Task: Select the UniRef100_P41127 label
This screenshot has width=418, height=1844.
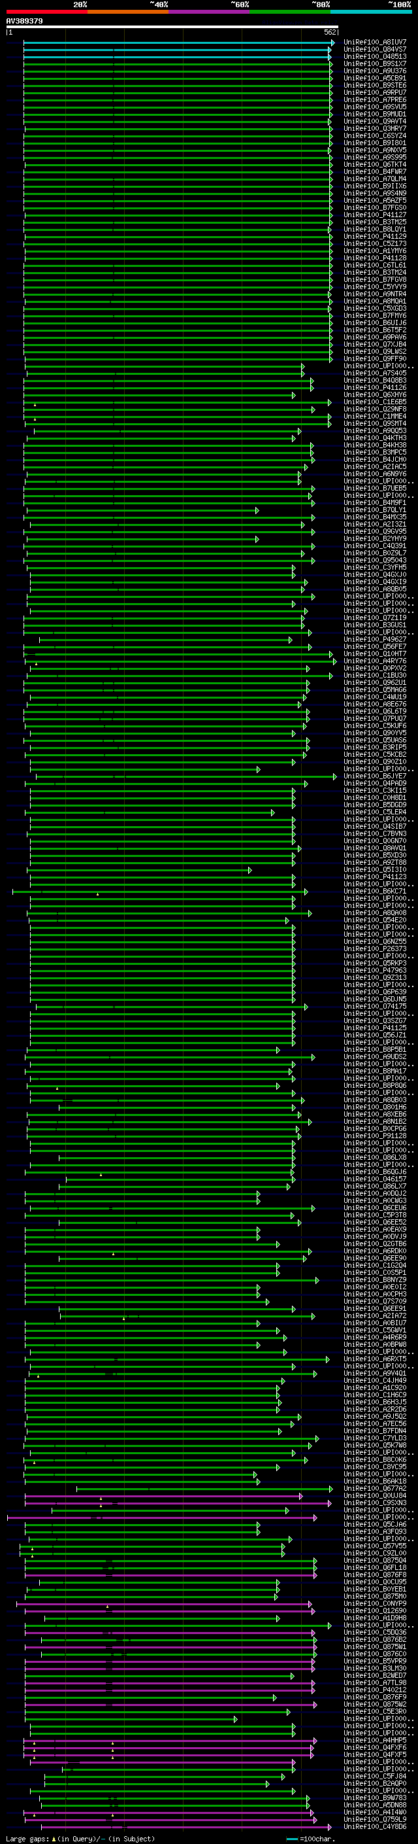Action: coord(375,215)
